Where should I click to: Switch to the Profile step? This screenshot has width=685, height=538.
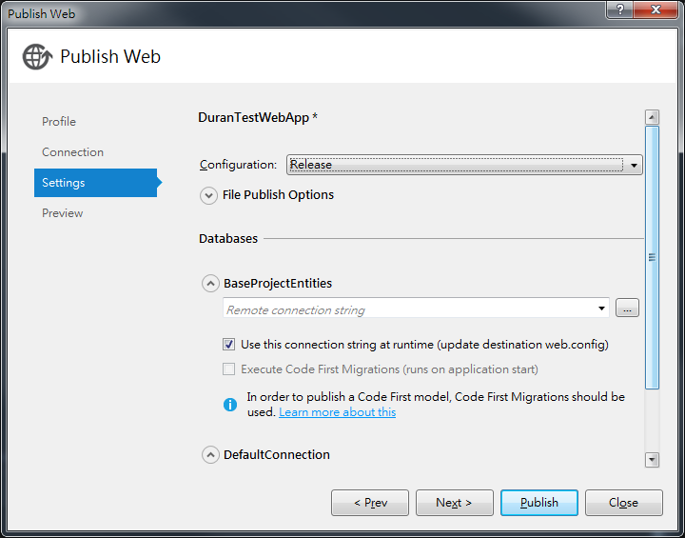[59, 122]
